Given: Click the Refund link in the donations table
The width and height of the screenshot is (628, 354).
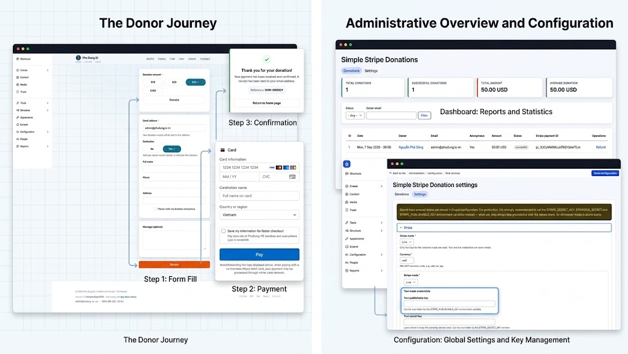Looking at the screenshot, I should (600, 147).
